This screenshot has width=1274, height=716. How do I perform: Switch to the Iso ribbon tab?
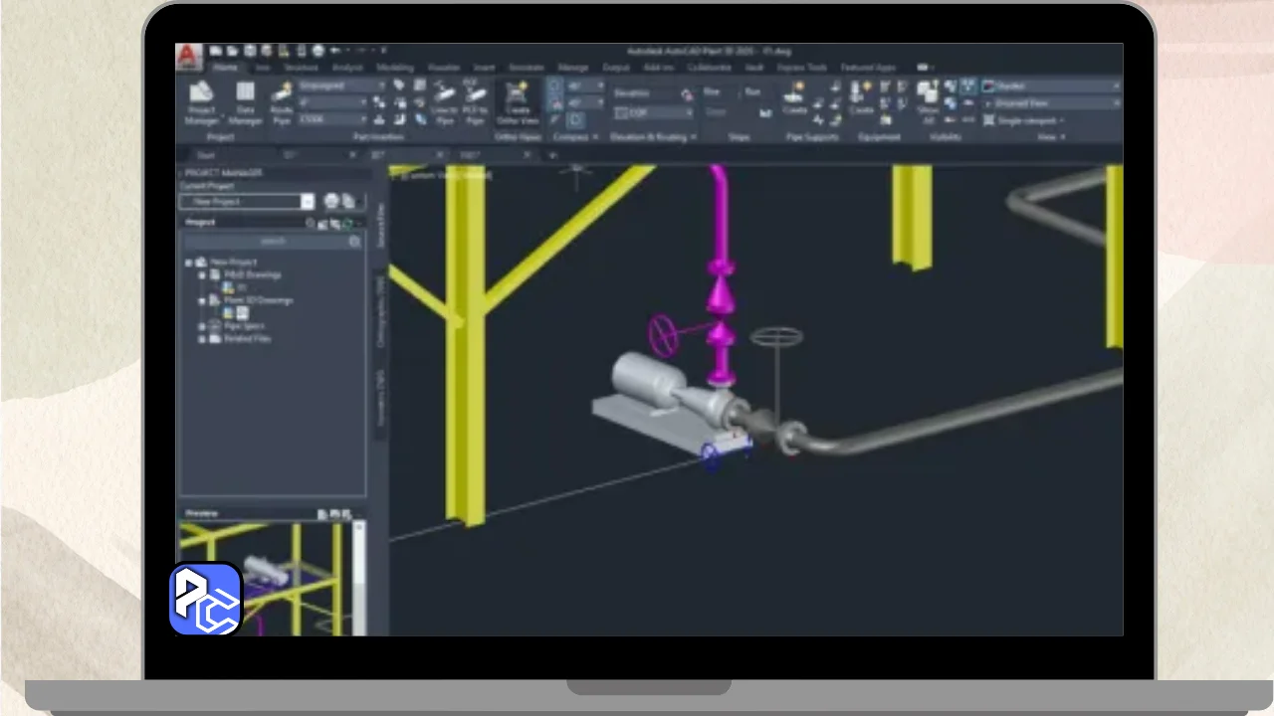tap(263, 68)
